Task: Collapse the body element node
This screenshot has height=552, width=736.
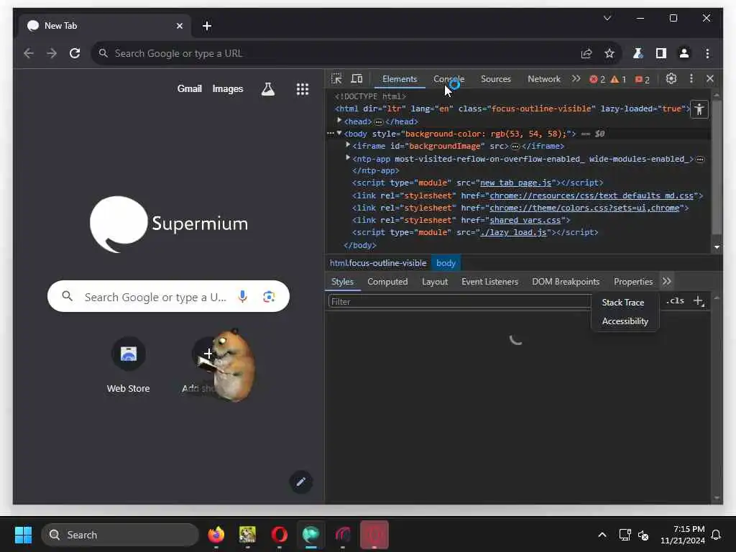Action: click(x=339, y=133)
